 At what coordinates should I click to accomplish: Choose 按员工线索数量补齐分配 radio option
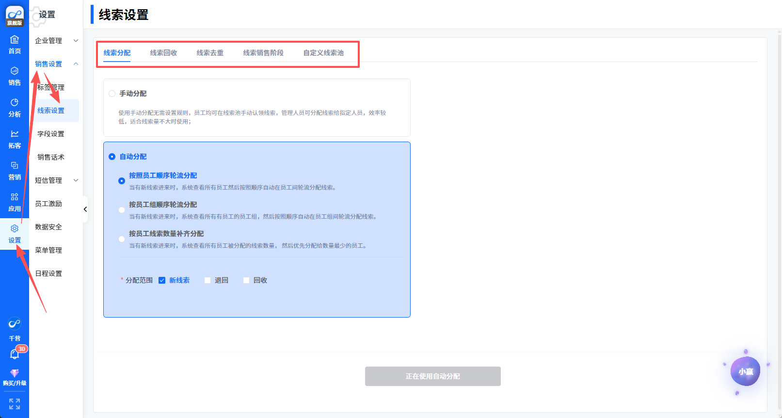point(122,239)
